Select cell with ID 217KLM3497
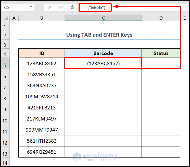Viewport: 190px width, 167px height. coord(42,119)
